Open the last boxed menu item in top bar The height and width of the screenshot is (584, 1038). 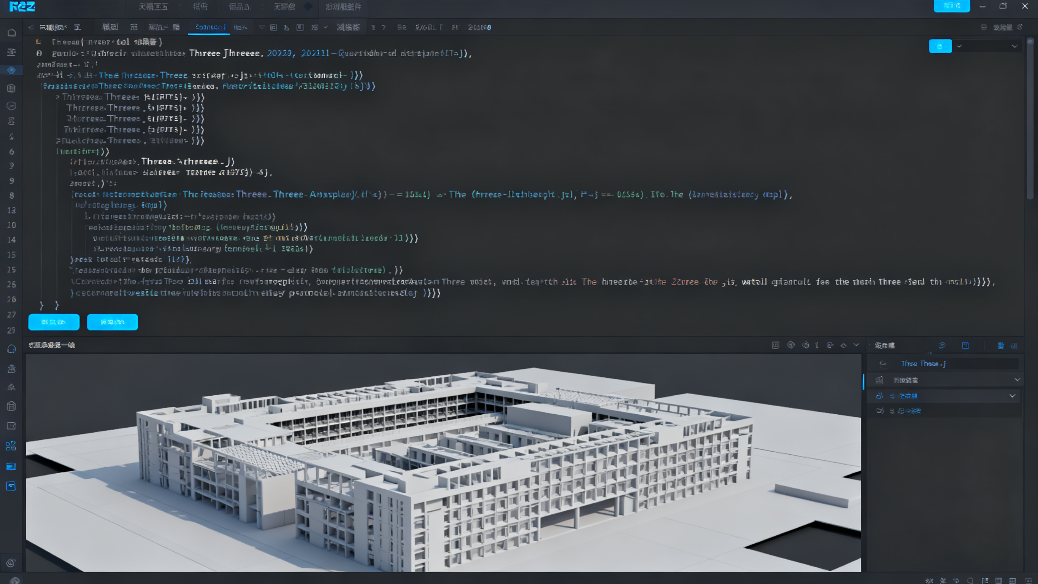343,7
